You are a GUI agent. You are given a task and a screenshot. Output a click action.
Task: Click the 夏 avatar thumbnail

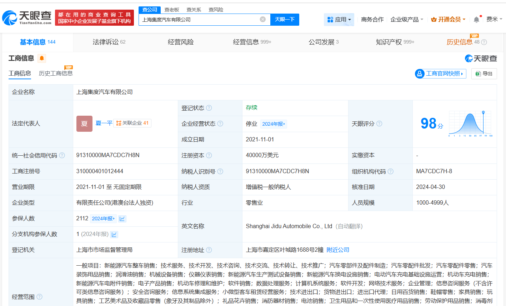click(84, 123)
